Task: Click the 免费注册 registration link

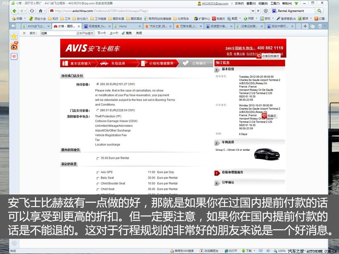Action: pyautogui.click(x=239, y=54)
